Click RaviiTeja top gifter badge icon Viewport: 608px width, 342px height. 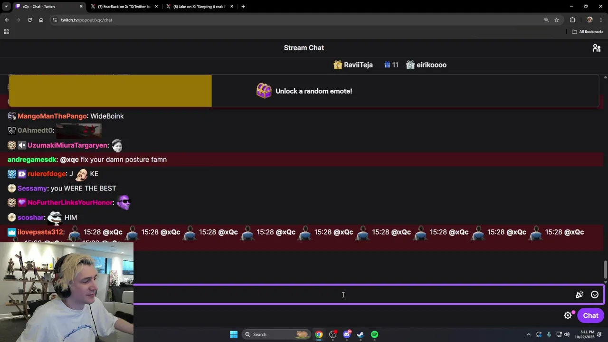click(338, 65)
